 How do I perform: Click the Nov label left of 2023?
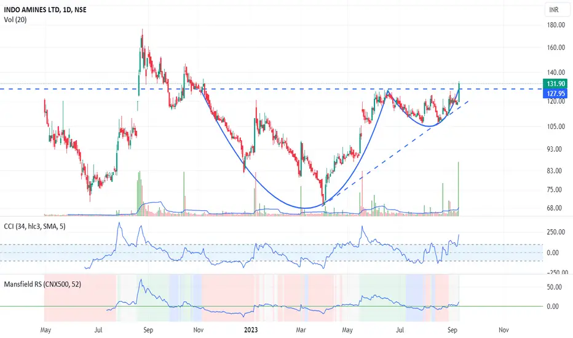[x=198, y=330]
